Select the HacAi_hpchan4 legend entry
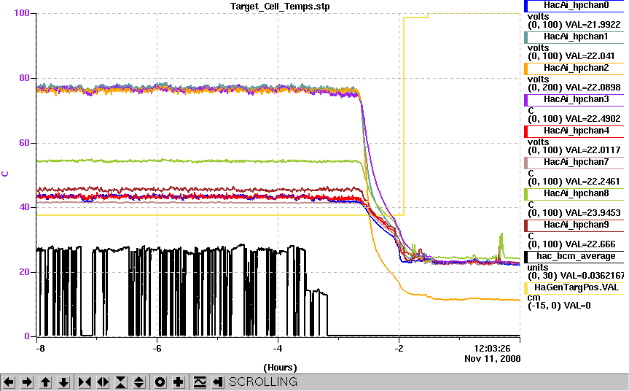The image size is (629, 391). coord(574,131)
